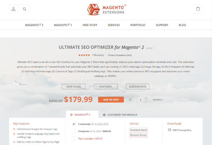Open the Frontend Demo link
The width and height of the screenshot is (212, 145).
click(x=139, y=130)
